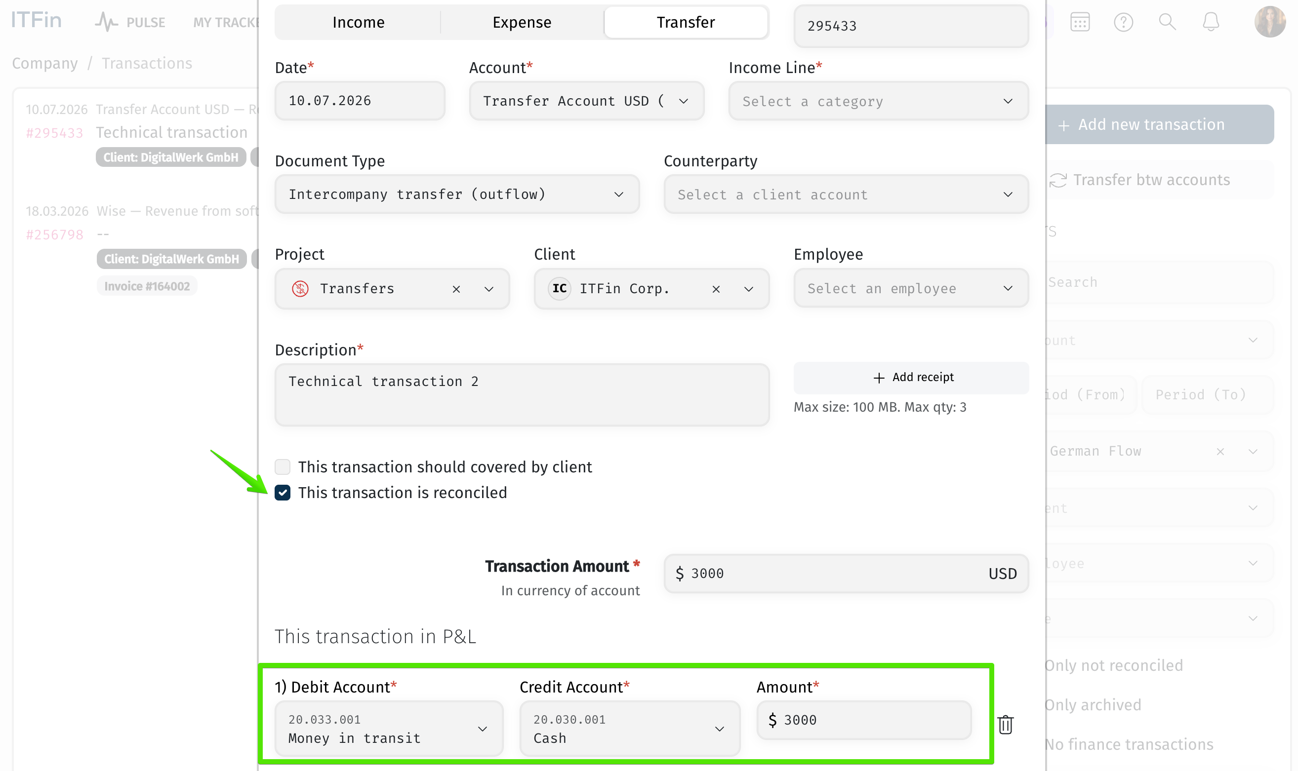Click the Search filter field
The width and height of the screenshot is (1298, 771).
(1159, 283)
